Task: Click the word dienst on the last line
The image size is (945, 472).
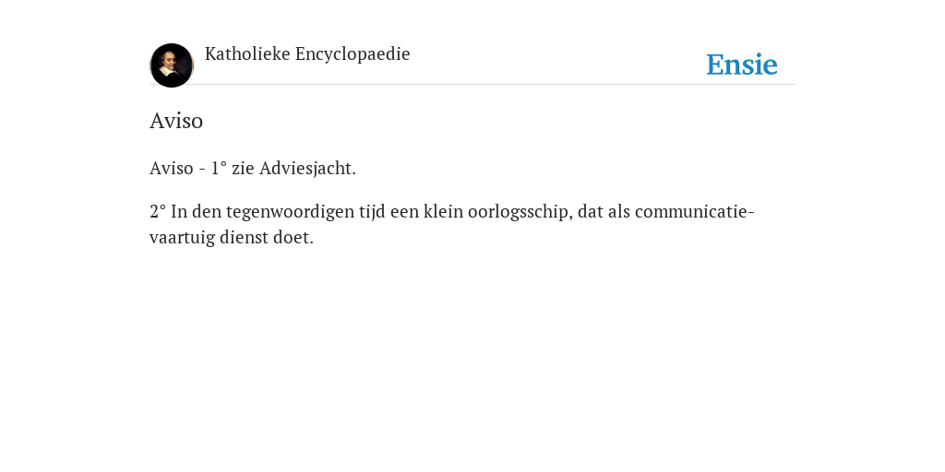Action: pos(244,237)
